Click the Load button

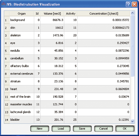[61, 129]
